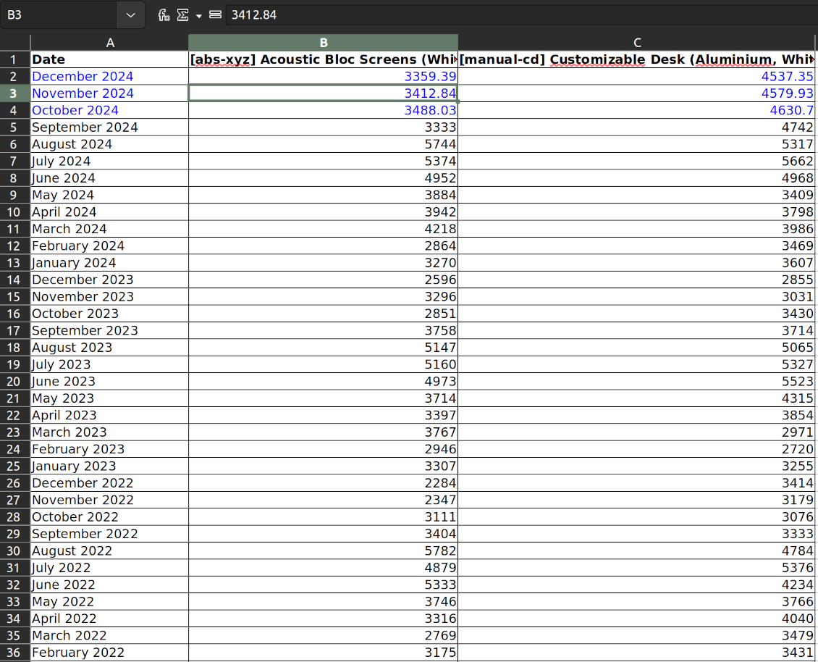Image resolution: width=818 pixels, height=662 pixels.
Task: Select the February 2024 cell
Action: pos(109,246)
